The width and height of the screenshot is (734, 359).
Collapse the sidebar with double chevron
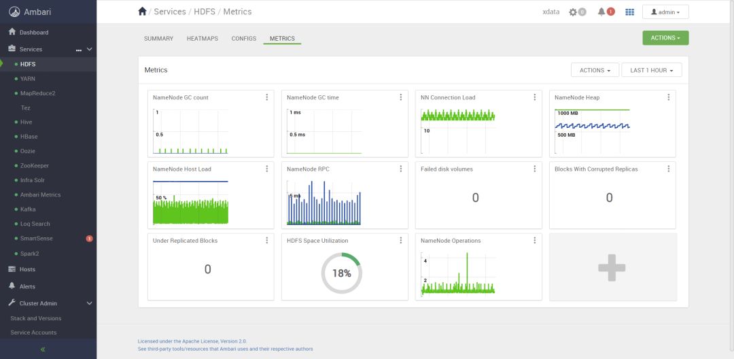pyautogui.click(x=43, y=349)
